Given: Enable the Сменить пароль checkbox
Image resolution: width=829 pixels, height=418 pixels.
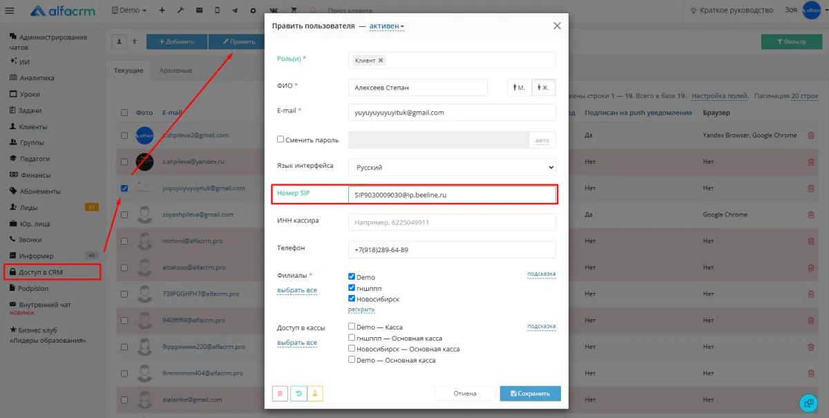Looking at the screenshot, I should (x=280, y=139).
